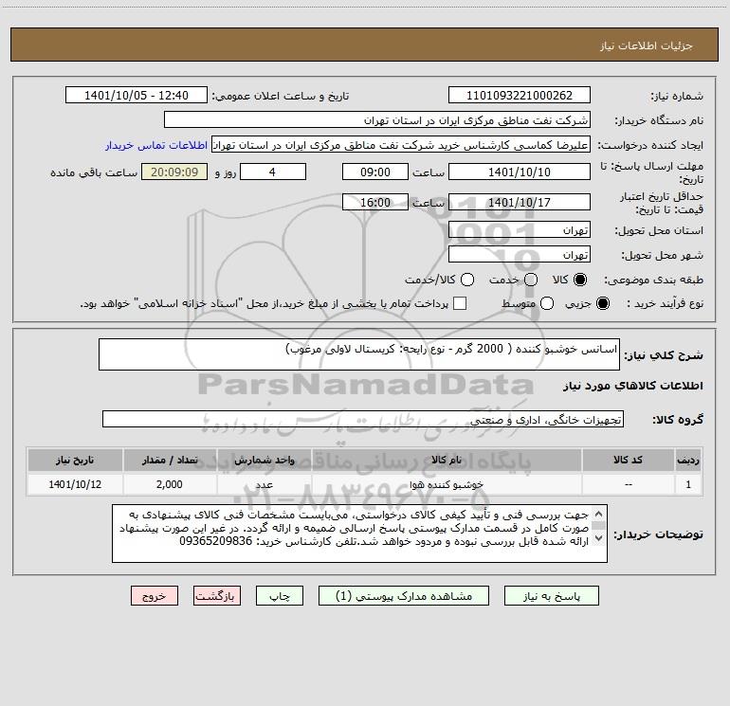Click the خوشبو کننده هوا table cell

[447, 484]
